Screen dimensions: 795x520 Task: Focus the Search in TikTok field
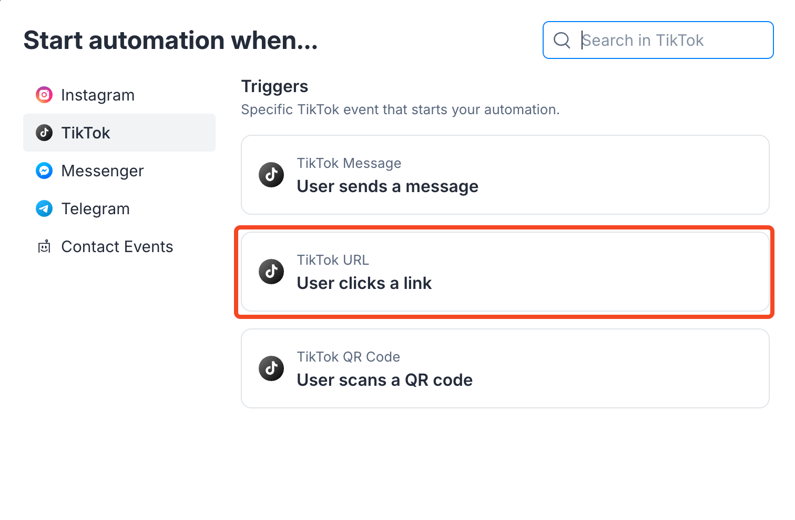658,40
